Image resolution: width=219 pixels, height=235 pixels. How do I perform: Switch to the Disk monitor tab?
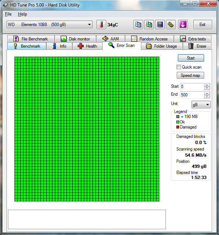75,39
